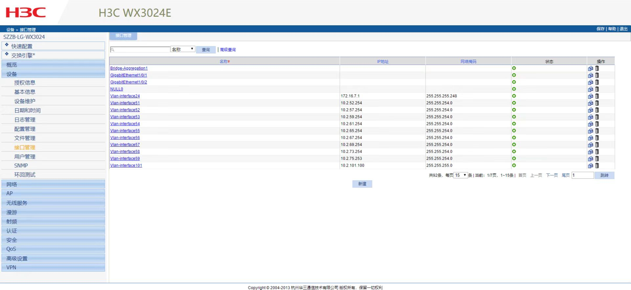Delete Vlan-interface54 using the trash icon
Screen dimensions: 631x290
tap(597, 124)
